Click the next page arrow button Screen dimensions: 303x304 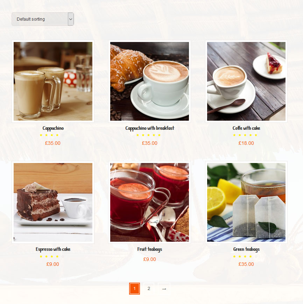[x=164, y=289]
